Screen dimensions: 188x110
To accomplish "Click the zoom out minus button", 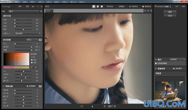I will pyautogui.click(x=82, y=106).
